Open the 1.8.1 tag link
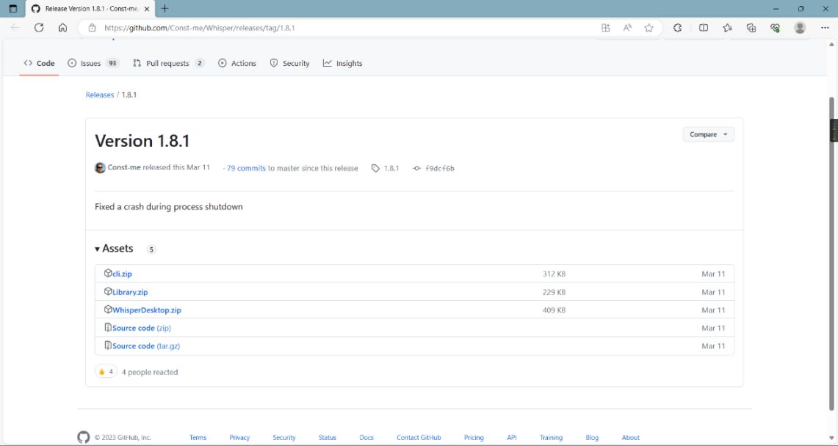838x446 pixels. [x=391, y=168]
